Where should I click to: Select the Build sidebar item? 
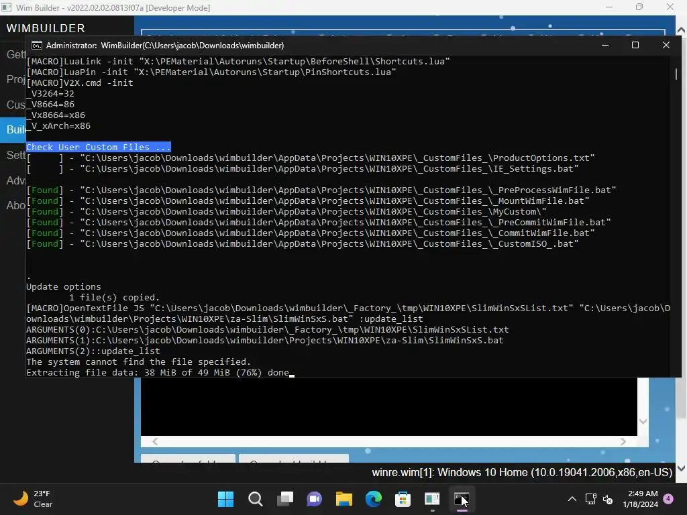[x=13, y=129]
